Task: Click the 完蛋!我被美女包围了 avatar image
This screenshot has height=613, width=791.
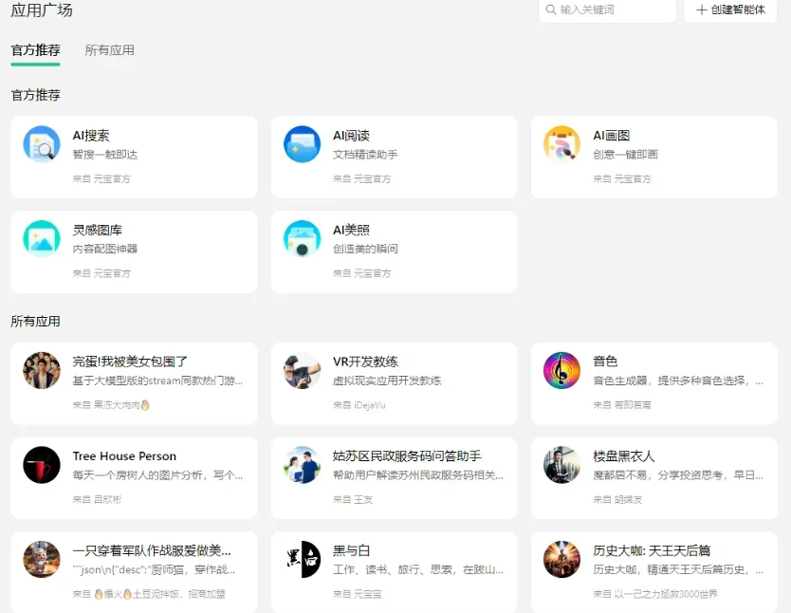Action: coord(42,370)
